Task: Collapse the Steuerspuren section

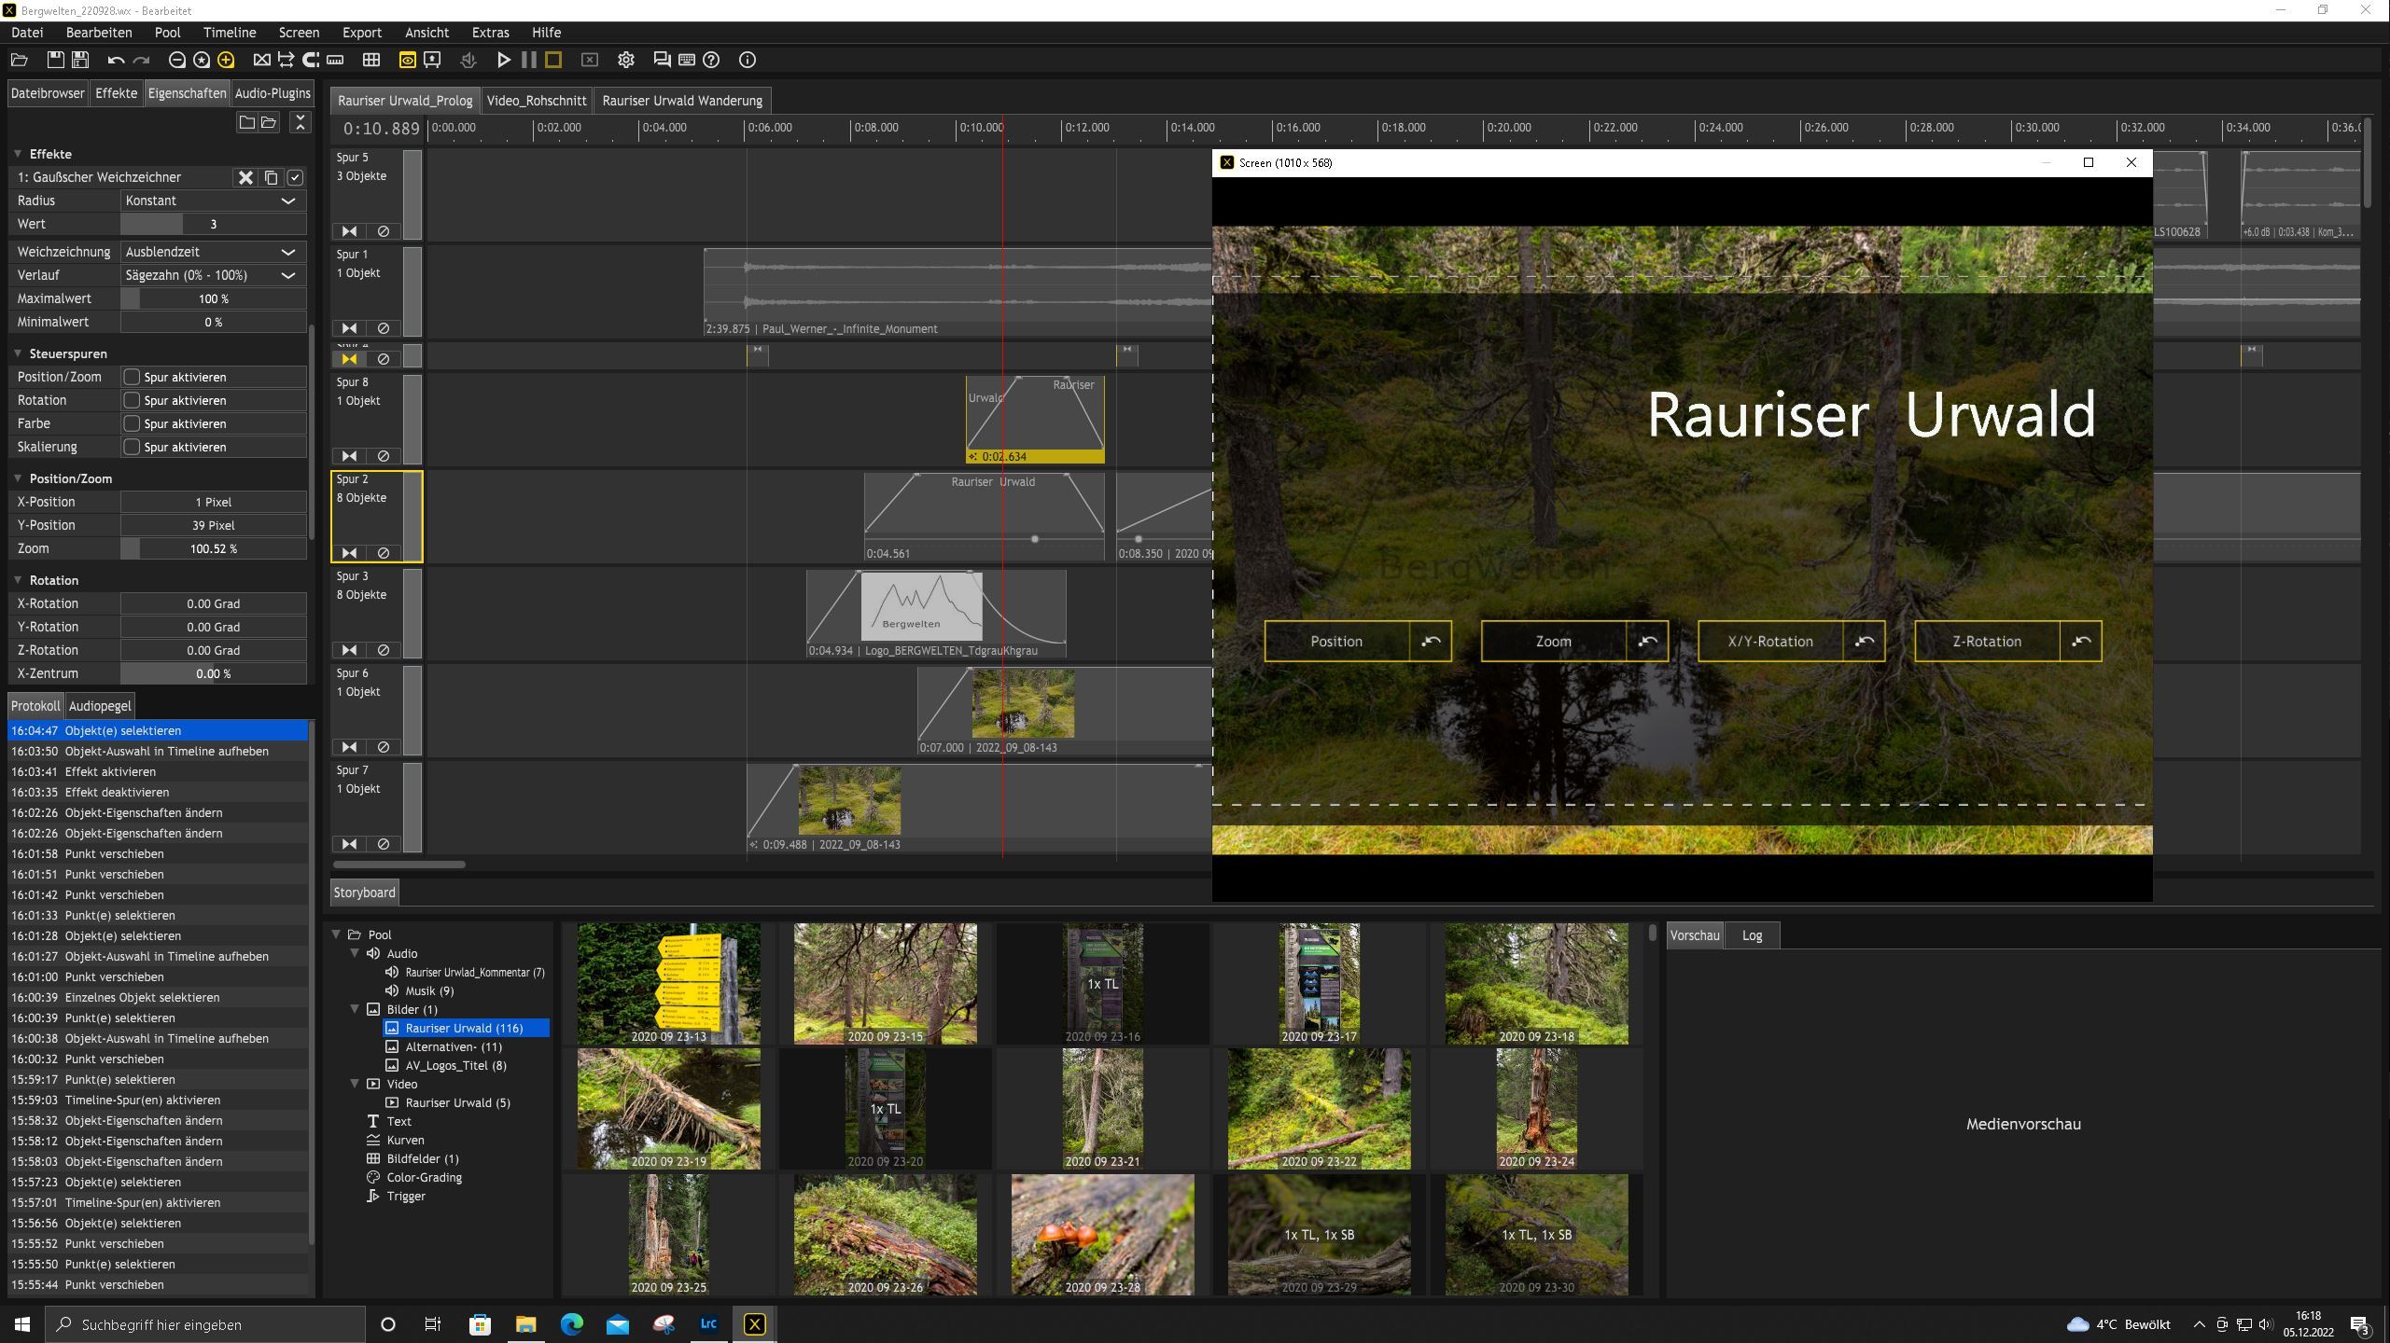Action: (x=17, y=353)
